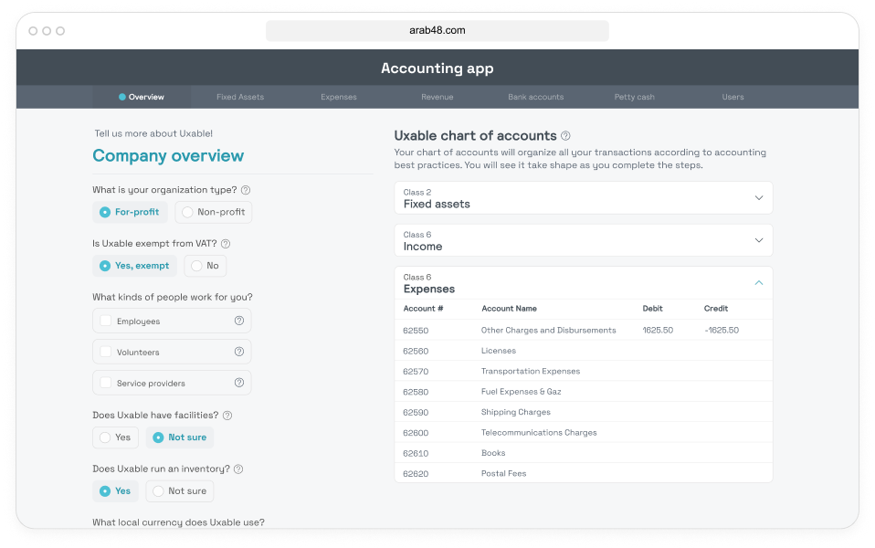Collapse the Expenses class section
The image size is (875, 548).
pyautogui.click(x=758, y=283)
